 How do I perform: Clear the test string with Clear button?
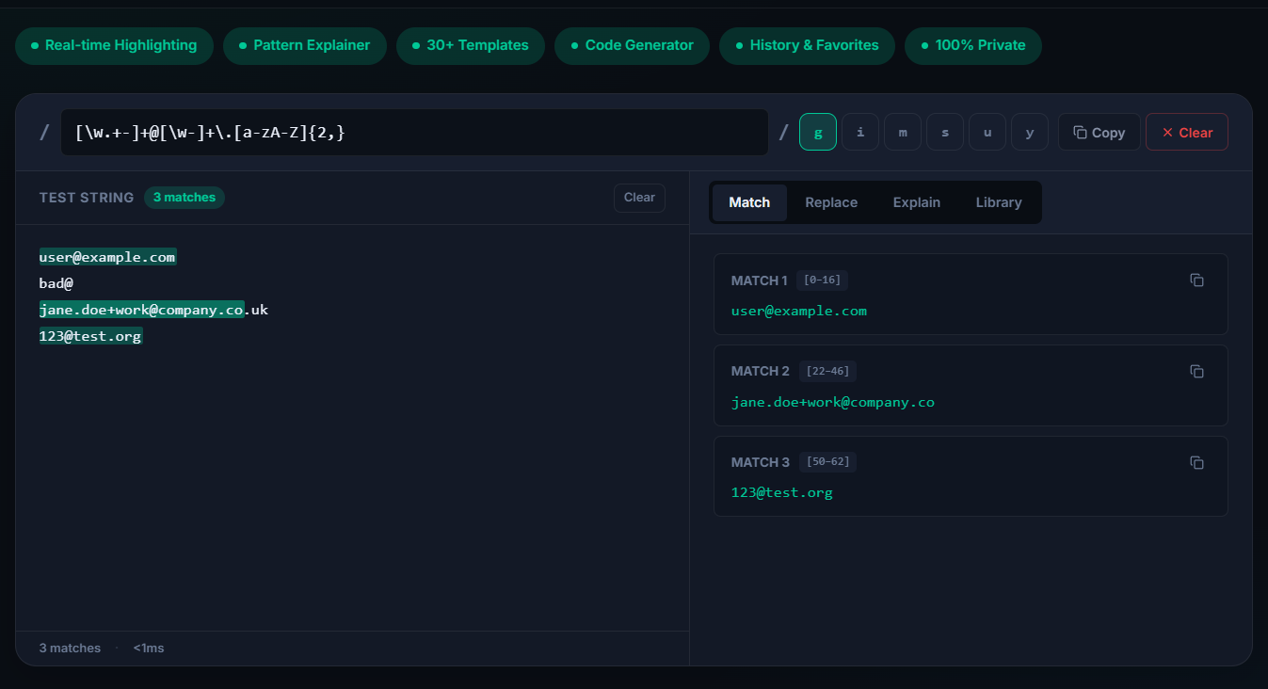[x=639, y=198]
